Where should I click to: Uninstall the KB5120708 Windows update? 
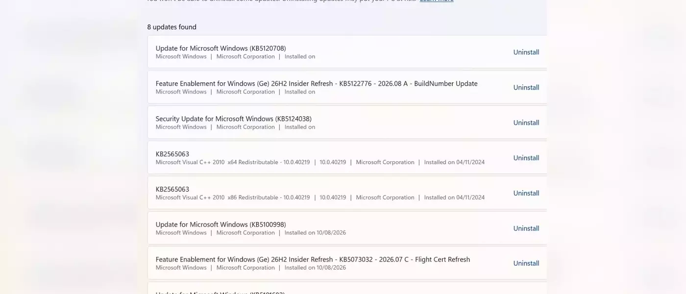point(526,52)
